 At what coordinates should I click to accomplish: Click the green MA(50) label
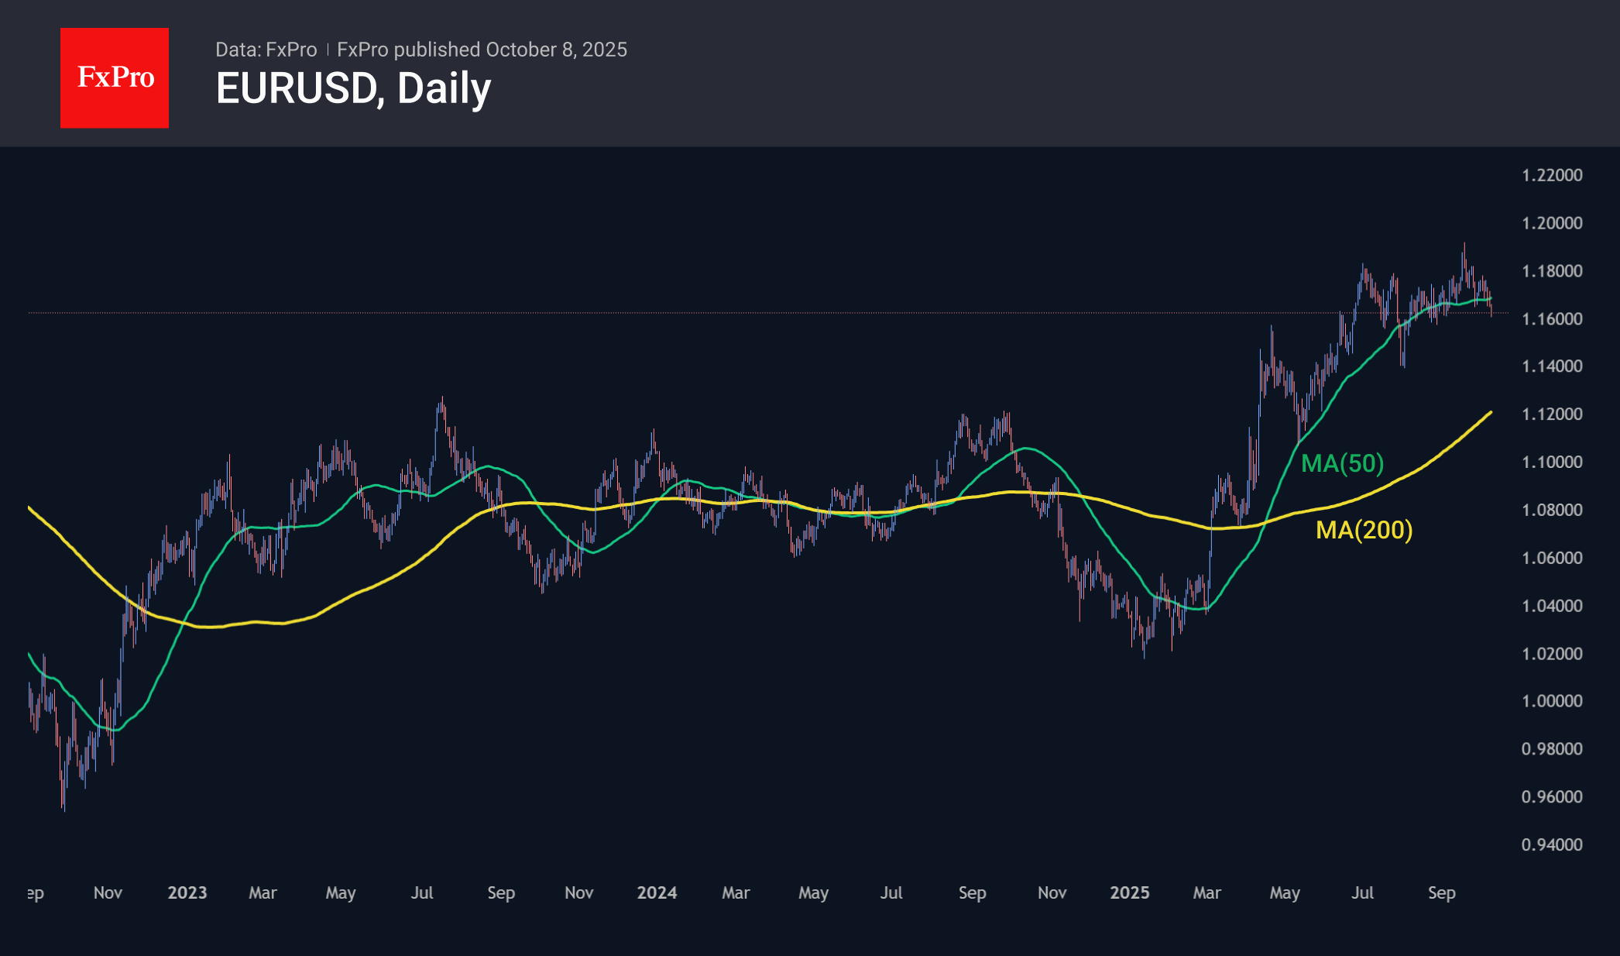[x=1342, y=463]
